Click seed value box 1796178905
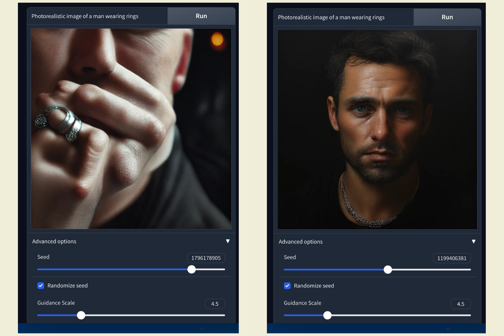 point(206,258)
